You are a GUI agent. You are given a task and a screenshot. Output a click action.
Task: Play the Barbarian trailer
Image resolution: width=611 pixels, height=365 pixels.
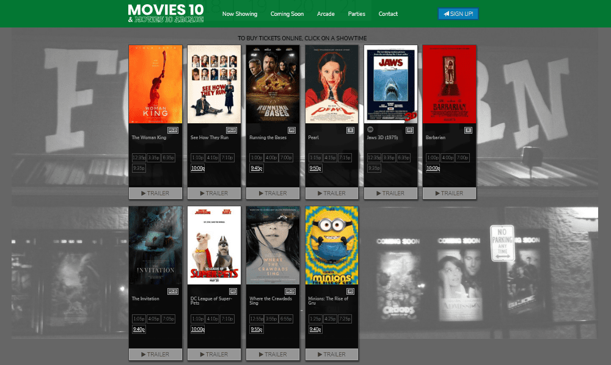449,193
